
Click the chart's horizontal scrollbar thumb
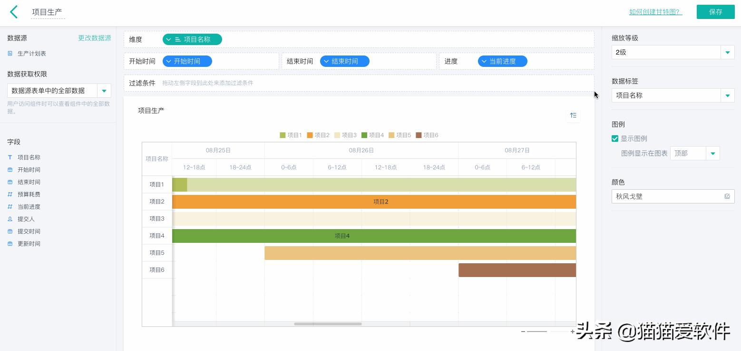point(328,324)
